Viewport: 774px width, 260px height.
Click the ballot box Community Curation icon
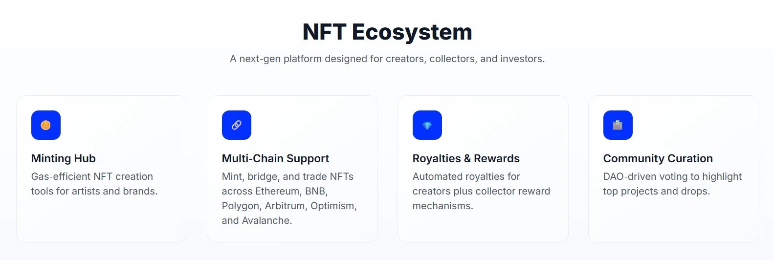tap(618, 125)
